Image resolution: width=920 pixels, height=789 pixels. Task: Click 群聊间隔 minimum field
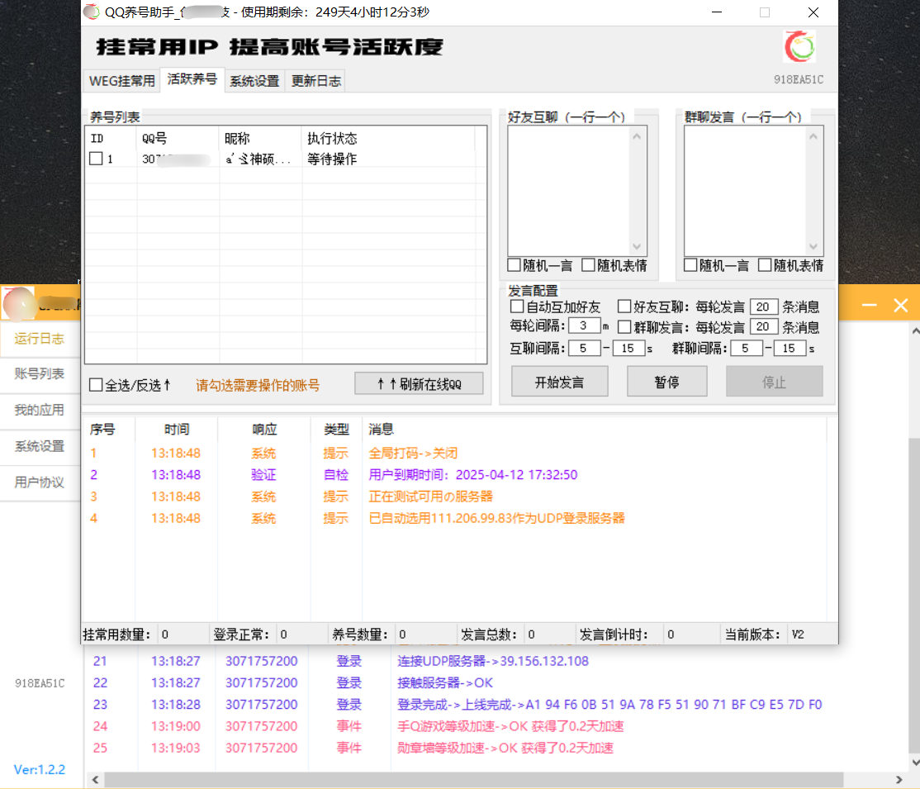coord(747,349)
